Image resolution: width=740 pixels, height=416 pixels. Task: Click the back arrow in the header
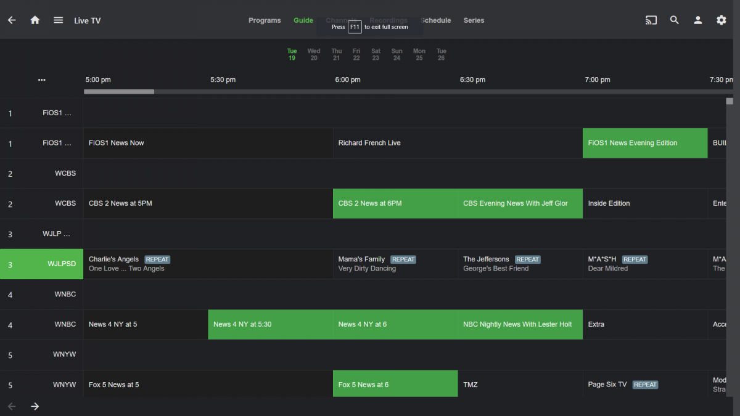tap(12, 20)
